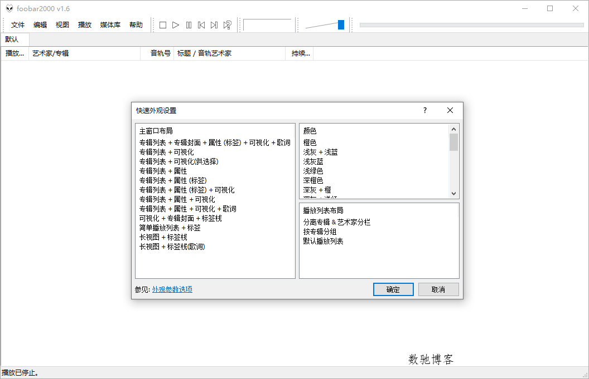Open the 视图 menu
This screenshot has height=379, width=589.
point(62,25)
